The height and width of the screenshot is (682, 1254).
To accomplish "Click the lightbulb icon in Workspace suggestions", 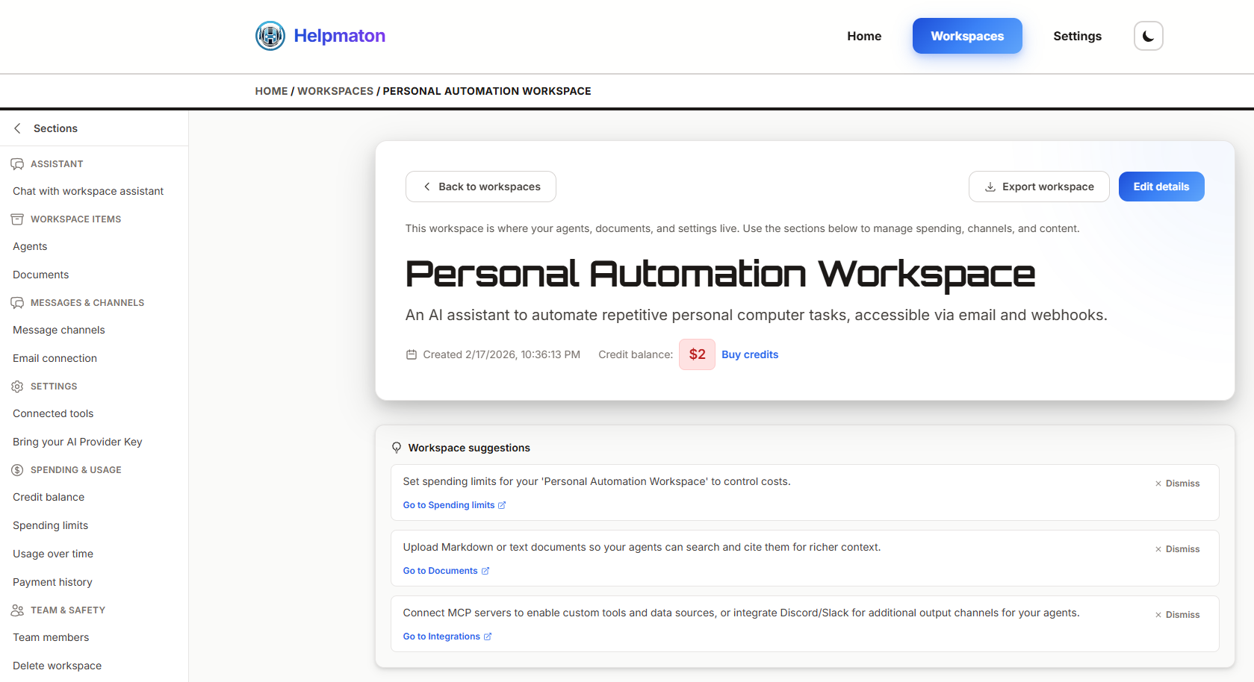I will 397,447.
